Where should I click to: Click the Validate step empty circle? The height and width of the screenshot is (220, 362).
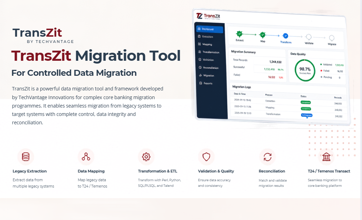point(309,37)
